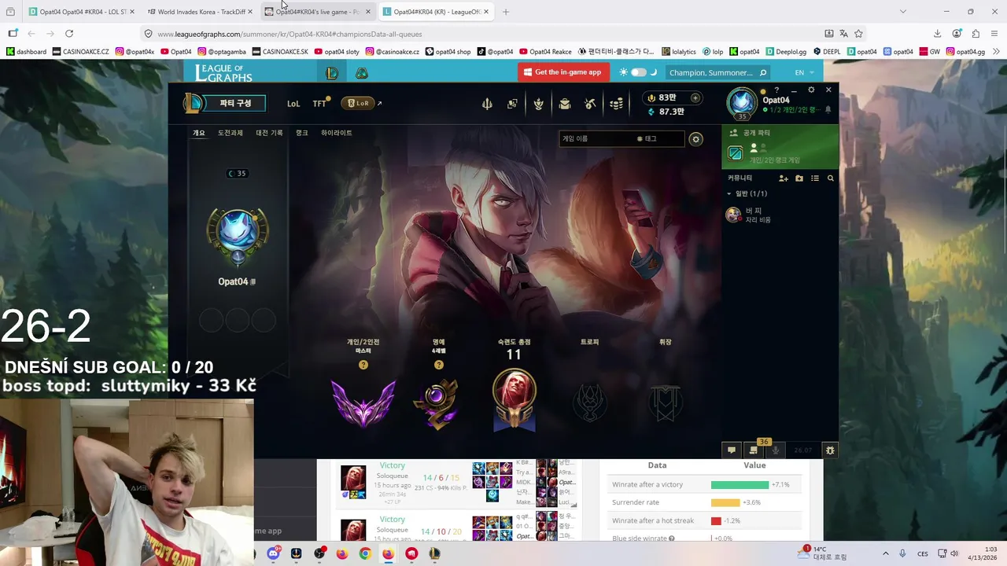Open the collection lotus icon in client header
The image size is (1007, 566).
(x=539, y=104)
